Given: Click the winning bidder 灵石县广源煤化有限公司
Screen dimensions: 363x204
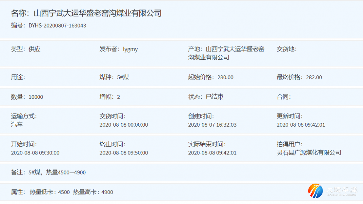Looking at the screenshot, I should 309,153.
